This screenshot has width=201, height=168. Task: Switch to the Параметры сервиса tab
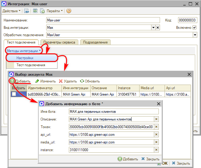click(59, 42)
